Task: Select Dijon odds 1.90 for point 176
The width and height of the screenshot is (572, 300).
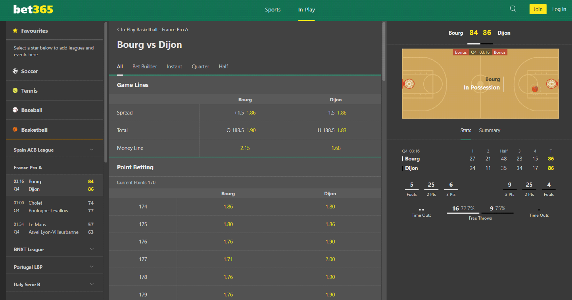Action: 330,242
